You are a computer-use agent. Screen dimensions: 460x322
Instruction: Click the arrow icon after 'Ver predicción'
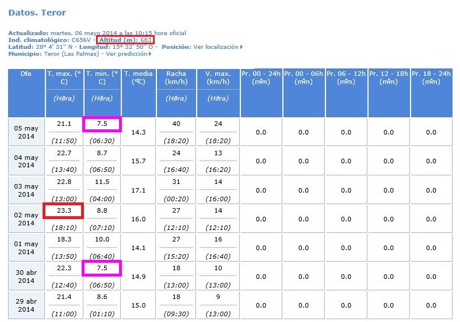pos(150,54)
